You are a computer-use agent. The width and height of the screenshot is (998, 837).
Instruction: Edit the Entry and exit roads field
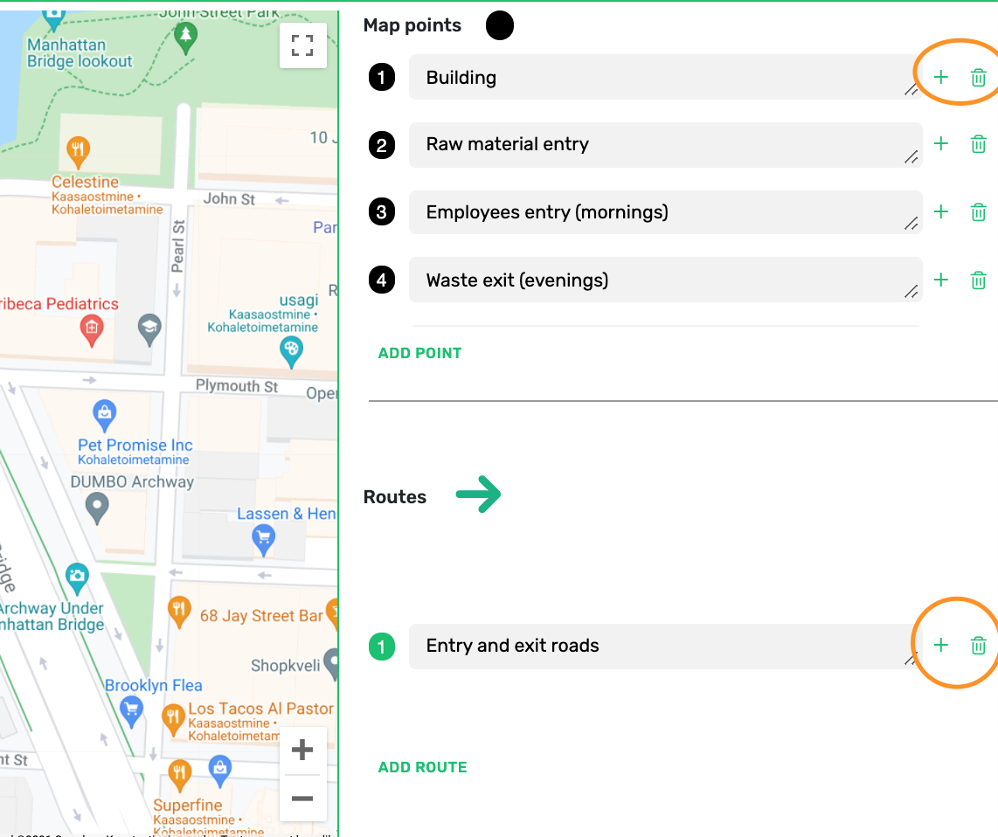665,646
